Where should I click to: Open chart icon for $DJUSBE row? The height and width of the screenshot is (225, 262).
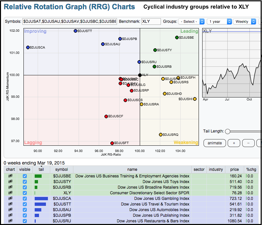tap(10, 176)
